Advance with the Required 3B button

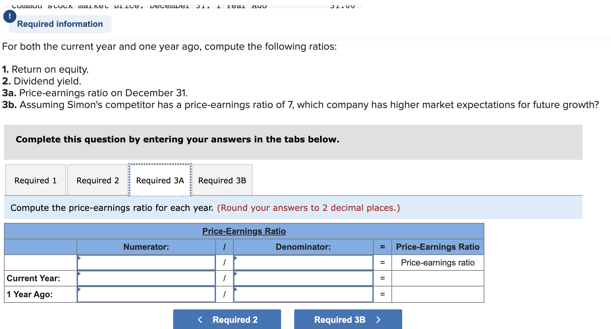click(x=348, y=319)
